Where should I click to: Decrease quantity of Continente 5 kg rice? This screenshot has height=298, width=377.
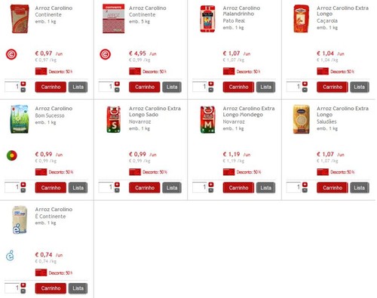[117, 90]
